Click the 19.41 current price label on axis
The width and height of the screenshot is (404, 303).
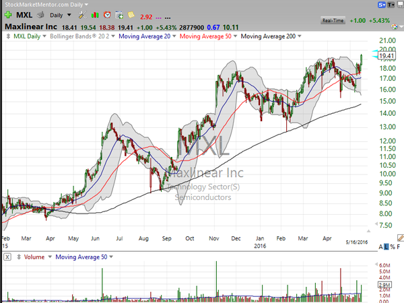pos(386,56)
